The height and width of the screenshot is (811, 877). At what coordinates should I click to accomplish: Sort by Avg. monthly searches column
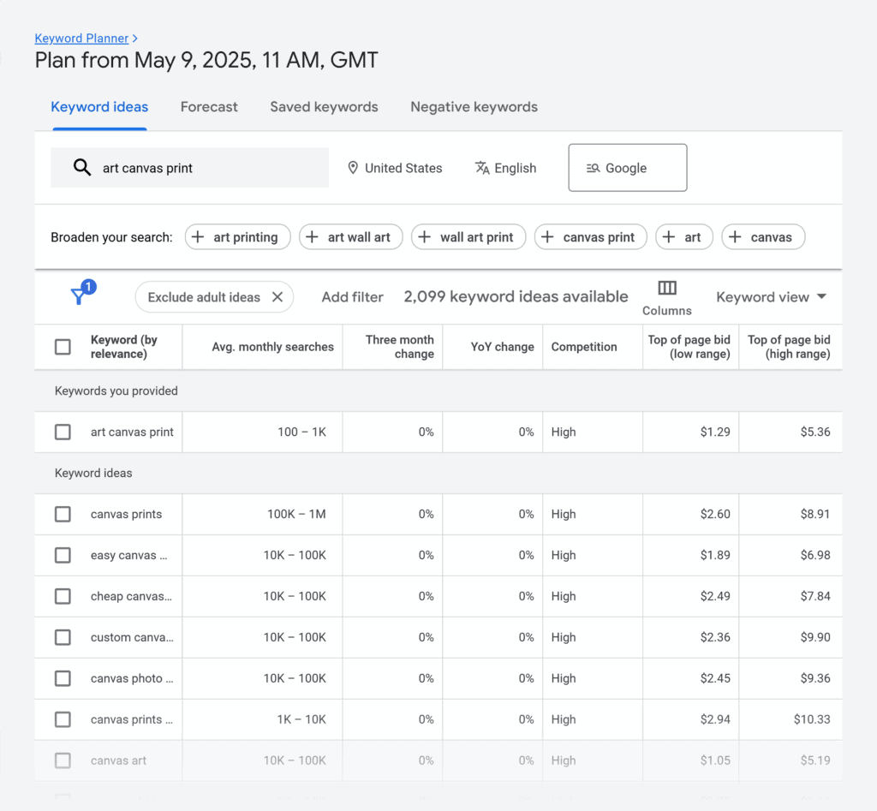[x=272, y=347]
